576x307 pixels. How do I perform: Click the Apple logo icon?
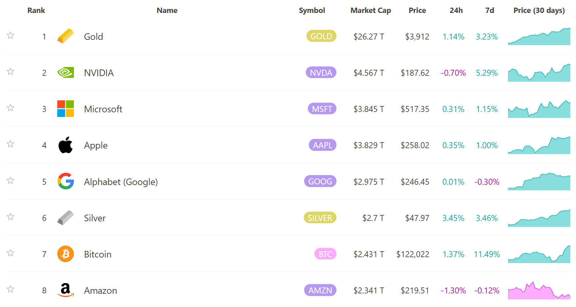pyautogui.click(x=66, y=145)
